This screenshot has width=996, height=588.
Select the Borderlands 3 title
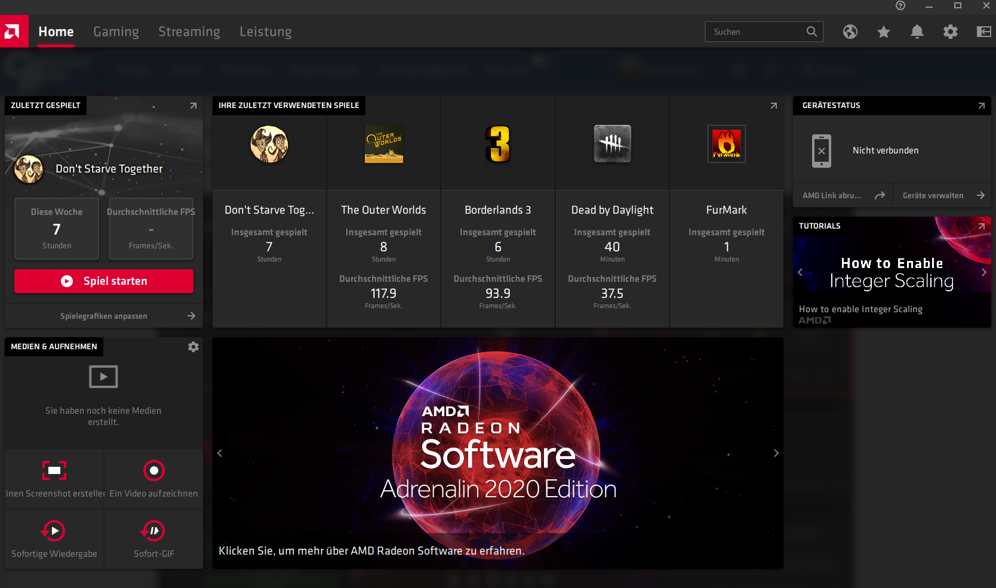click(498, 210)
